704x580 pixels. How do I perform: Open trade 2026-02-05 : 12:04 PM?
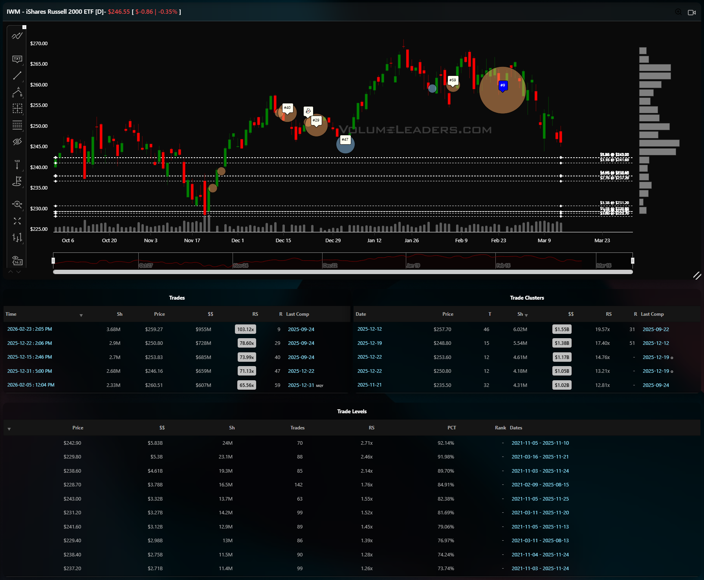coord(31,385)
